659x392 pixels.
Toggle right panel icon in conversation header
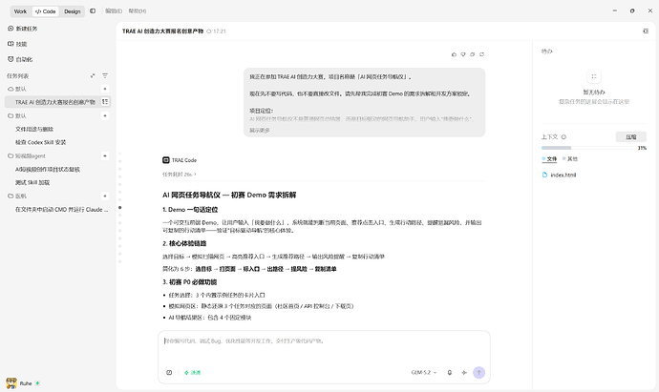[x=646, y=31]
